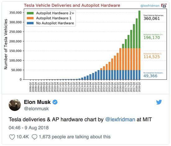This screenshot has width=171, height=146.
Task: Click the 360,061 total deliveries figure
Action: click(152, 19)
